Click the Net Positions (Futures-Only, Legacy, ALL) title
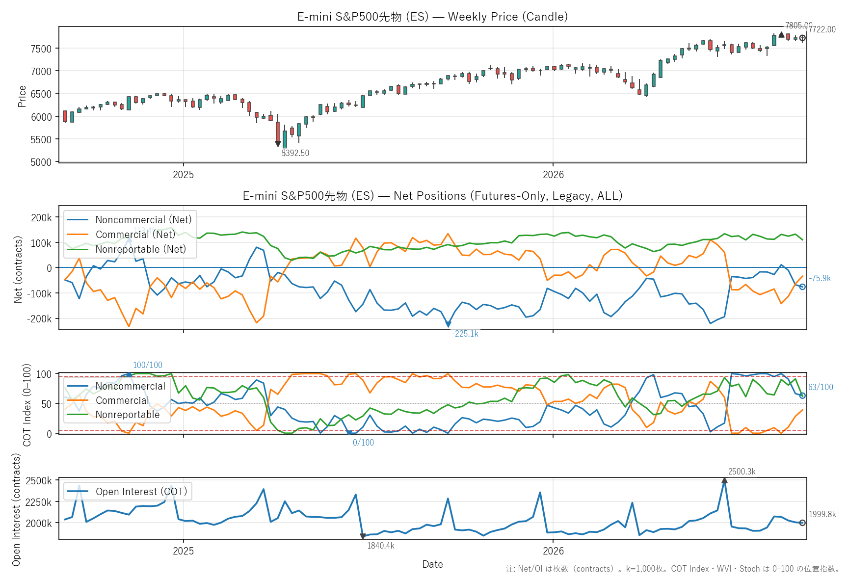This screenshot has height=579, width=848. tap(432, 196)
